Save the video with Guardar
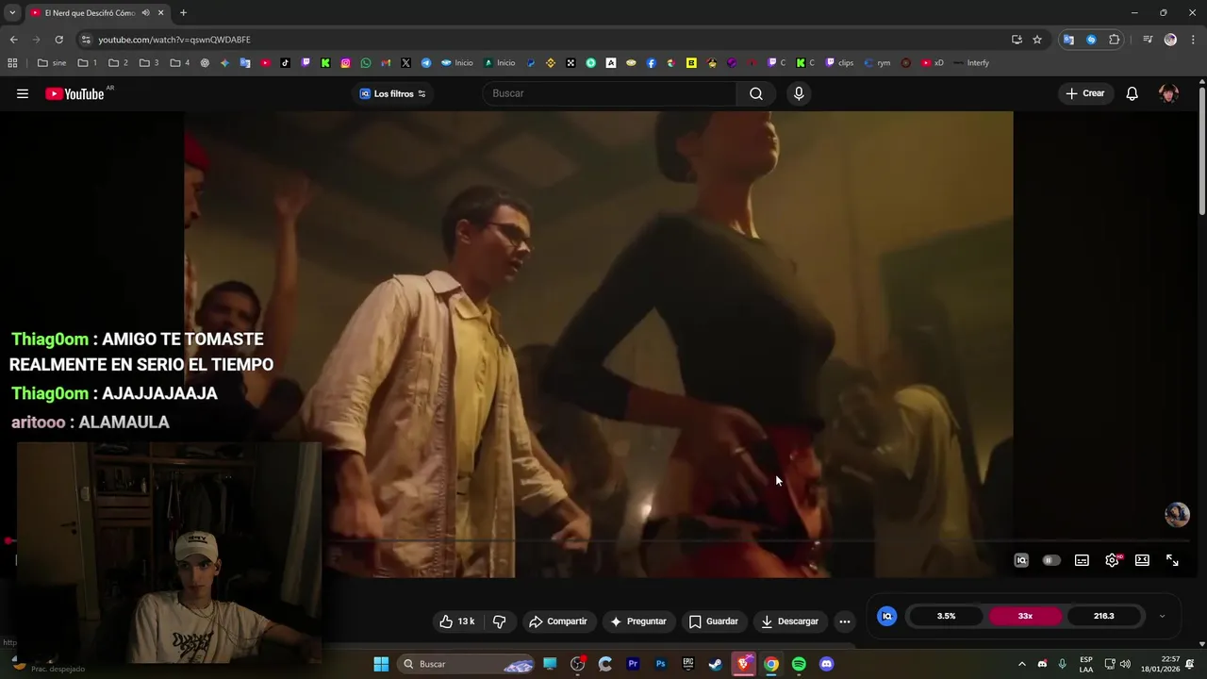The image size is (1207, 679). (x=714, y=621)
